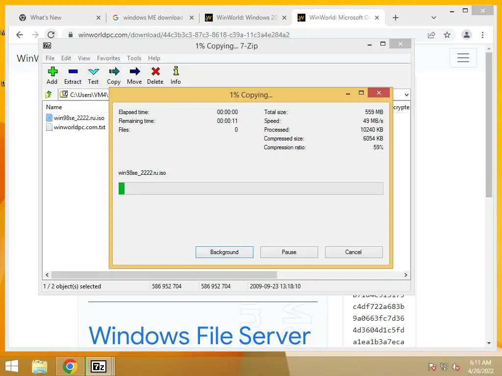Click the Add toolbar icon in 7-Zip
Viewport: 502px width, 376px height.
pyautogui.click(x=52, y=75)
